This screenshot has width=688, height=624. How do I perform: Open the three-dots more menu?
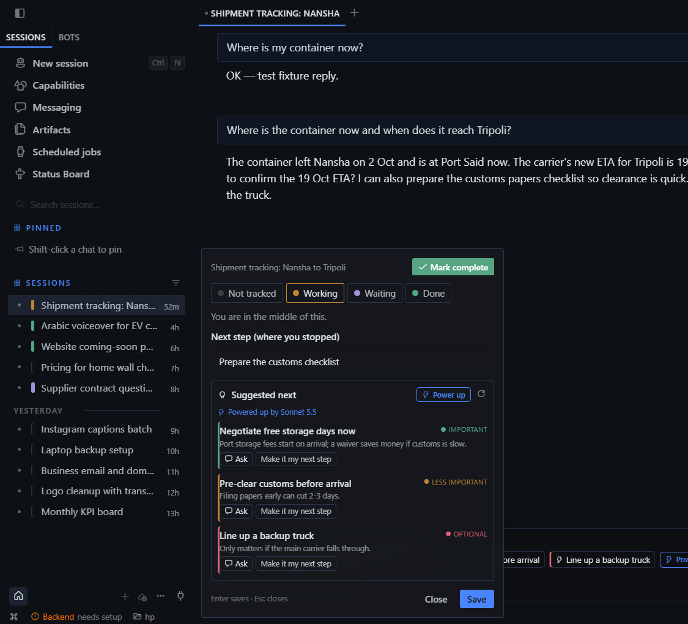pyautogui.click(x=161, y=596)
